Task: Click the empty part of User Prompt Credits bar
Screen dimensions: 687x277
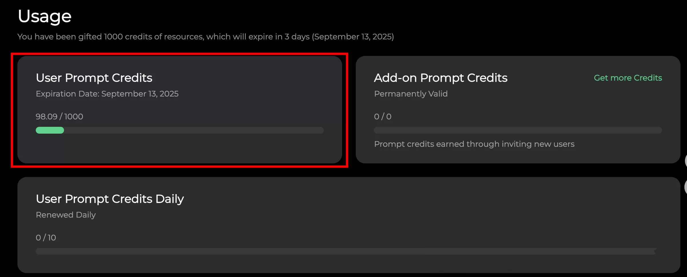Action: pyautogui.click(x=194, y=130)
